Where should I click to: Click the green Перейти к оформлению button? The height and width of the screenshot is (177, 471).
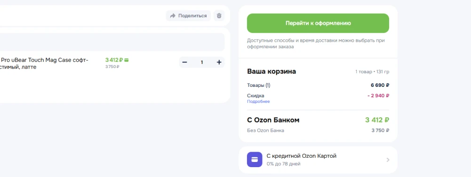318,23
